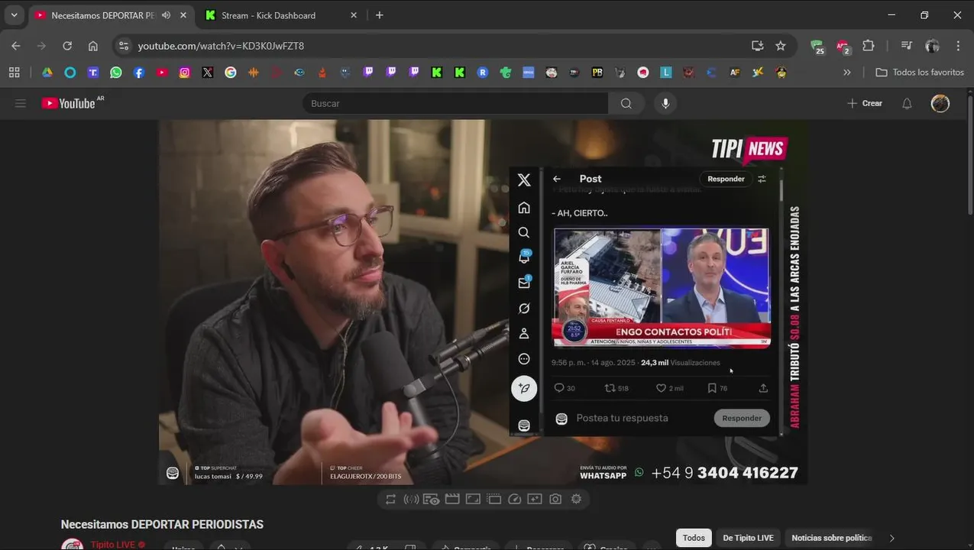Open the X (Twitter) bookmark
Screen dimensions: 974x550
click(208, 73)
